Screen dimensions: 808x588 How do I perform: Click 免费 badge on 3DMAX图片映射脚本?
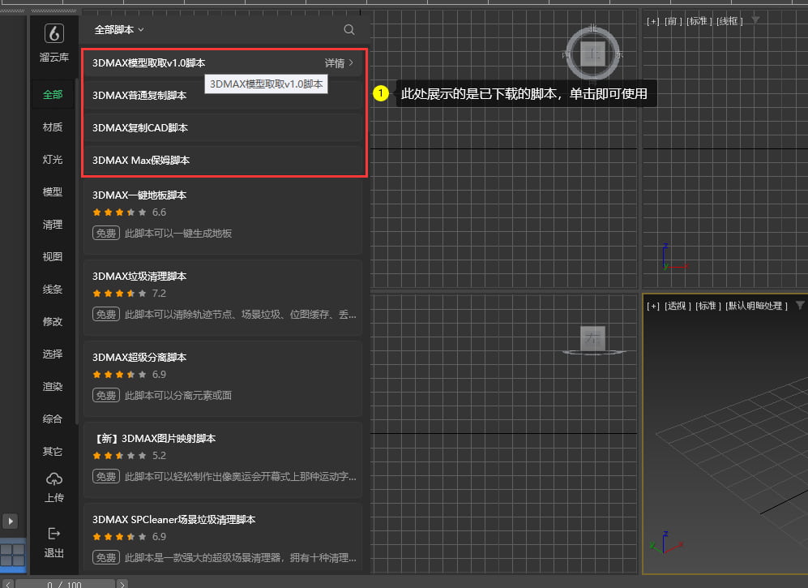106,476
